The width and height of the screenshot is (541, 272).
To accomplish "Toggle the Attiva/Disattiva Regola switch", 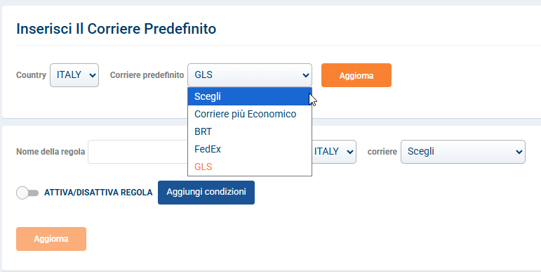I will point(27,193).
